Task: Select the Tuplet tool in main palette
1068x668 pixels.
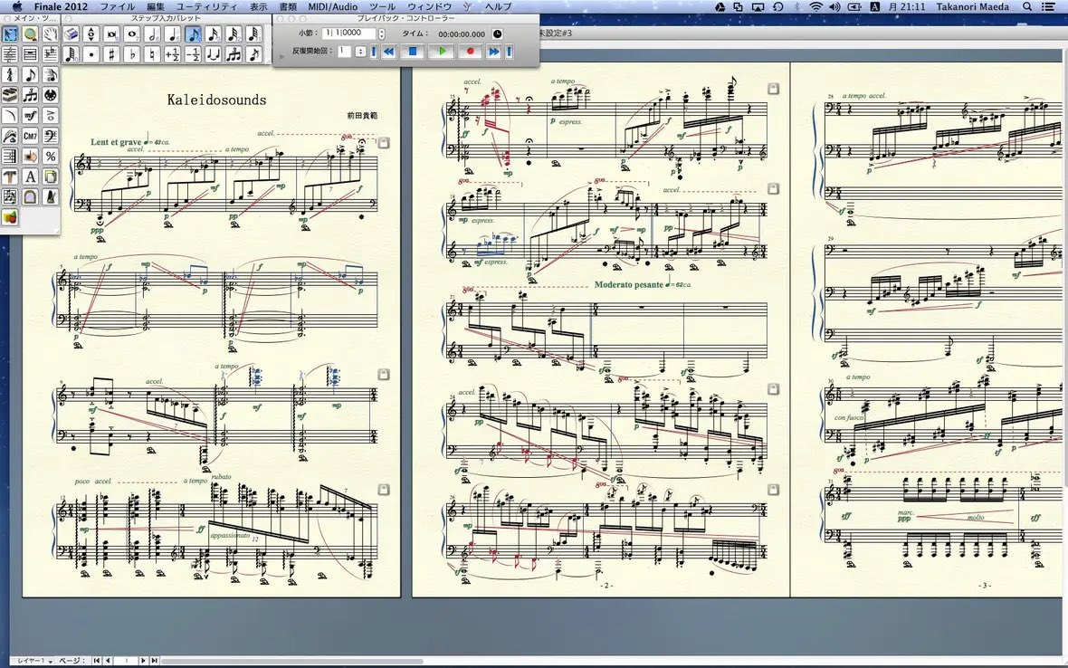Action: 30,95
